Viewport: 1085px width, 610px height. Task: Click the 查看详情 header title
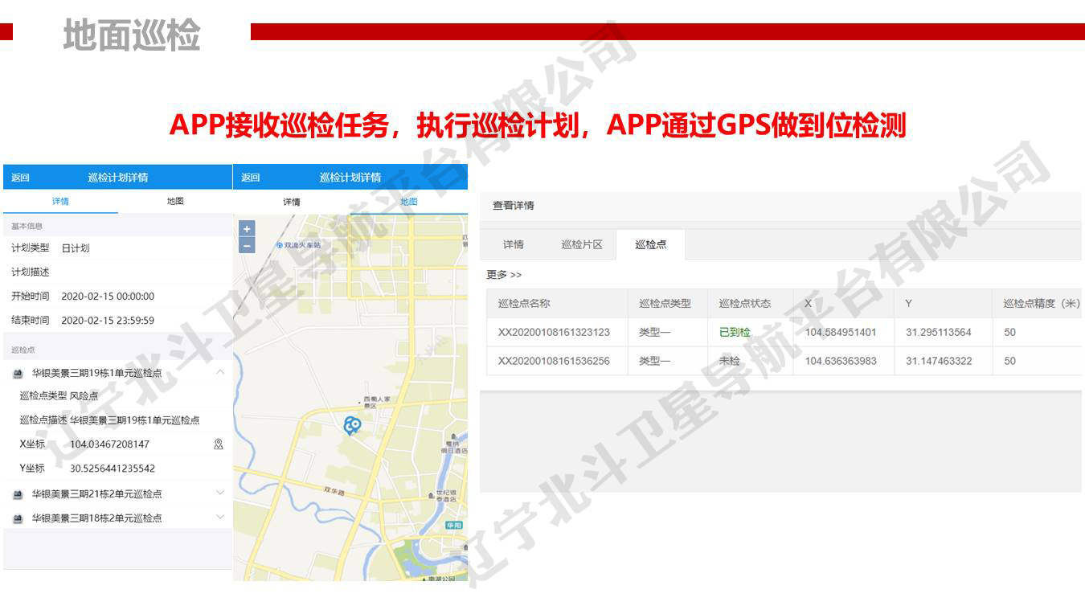click(x=514, y=206)
